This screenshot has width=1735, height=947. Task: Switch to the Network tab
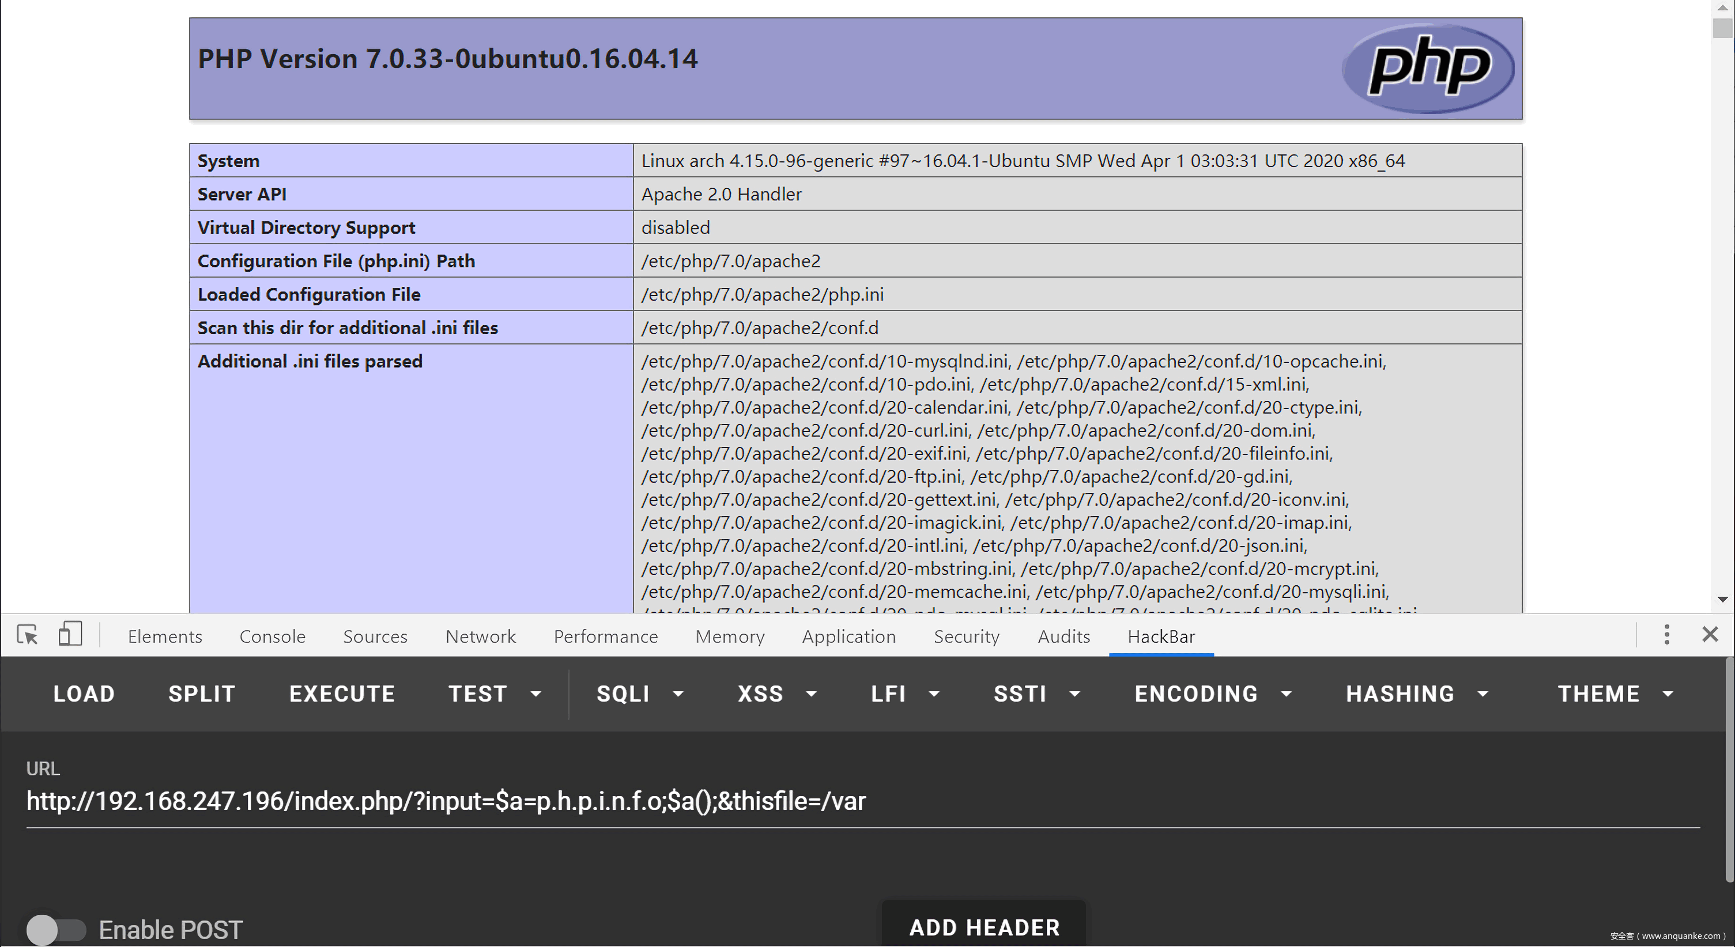(x=480, y=637)
